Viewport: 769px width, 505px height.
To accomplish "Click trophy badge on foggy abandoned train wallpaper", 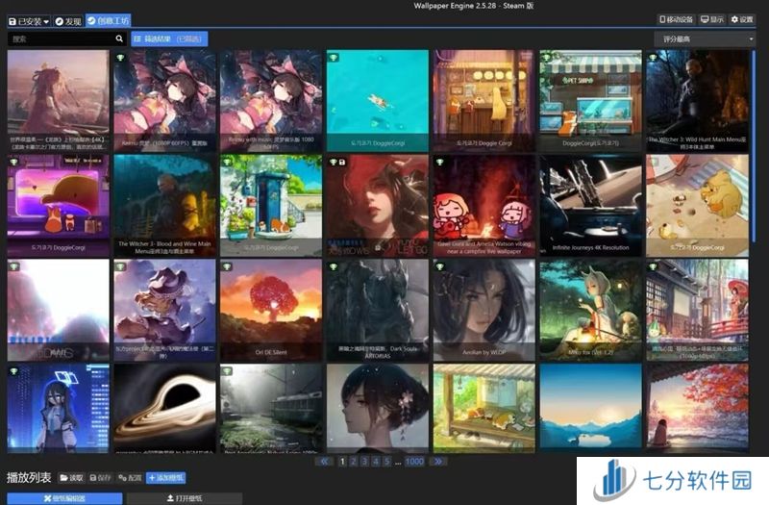I will (x=227, y=371).
